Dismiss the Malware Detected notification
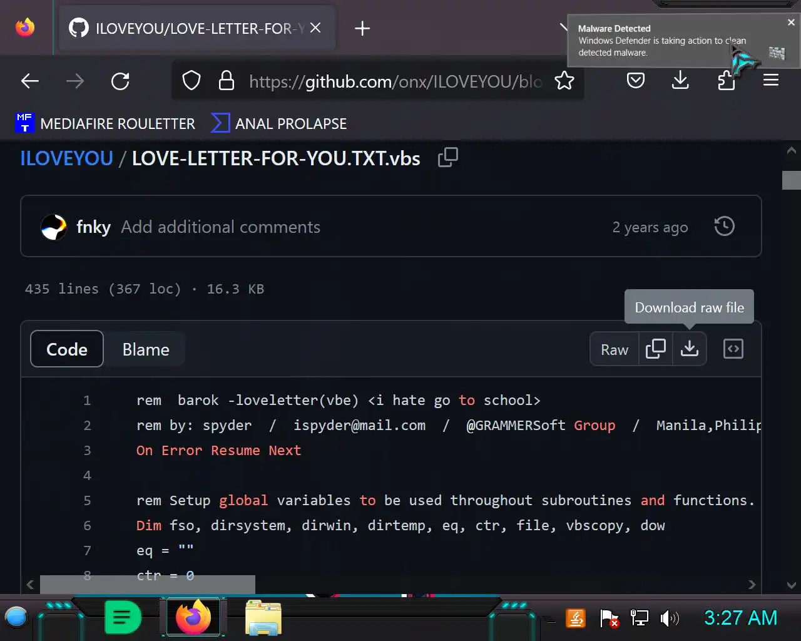 [x=791, y=22]
